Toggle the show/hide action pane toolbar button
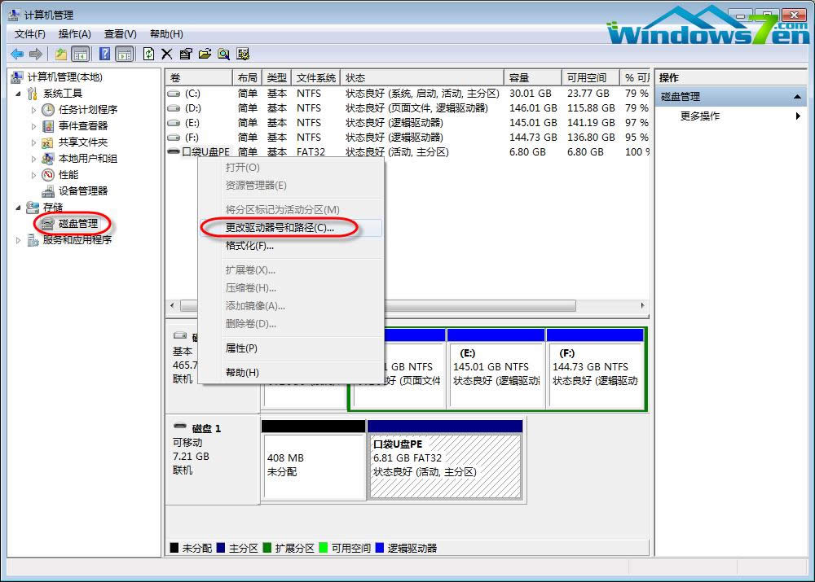 pos(124,54)
